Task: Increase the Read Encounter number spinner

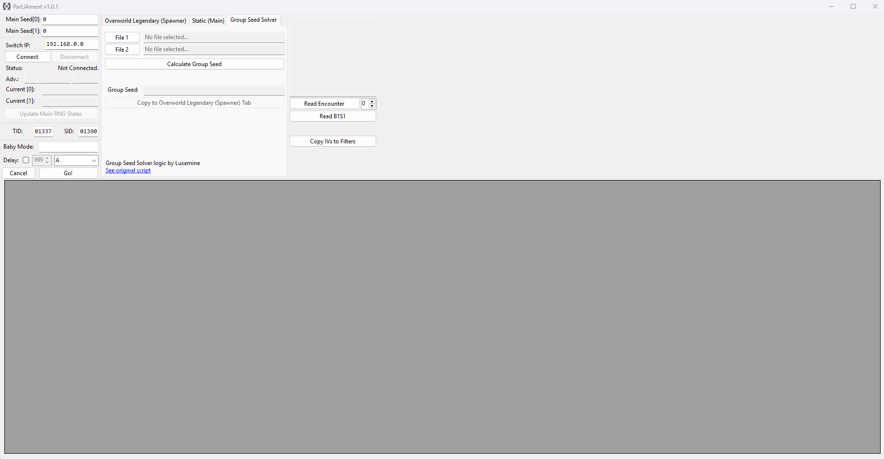Action: point(372,101)
